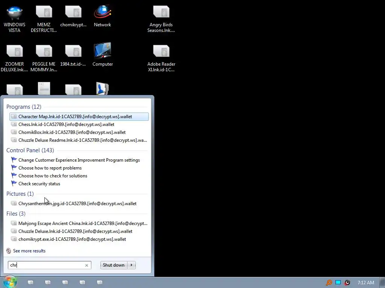Open Character Map.lnk wallet result
385x288 pixels.
pos(79,117)
